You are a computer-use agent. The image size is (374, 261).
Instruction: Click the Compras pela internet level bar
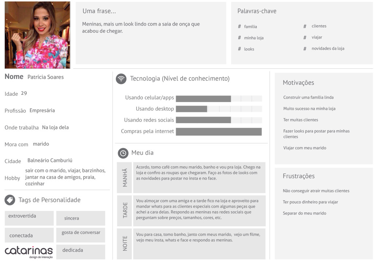pyautogui.click(x=218, y=132)
